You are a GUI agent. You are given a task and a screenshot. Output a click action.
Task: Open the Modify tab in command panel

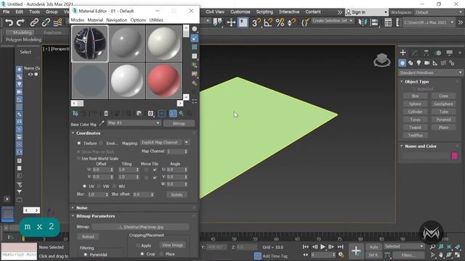click(x=415, y=53)
